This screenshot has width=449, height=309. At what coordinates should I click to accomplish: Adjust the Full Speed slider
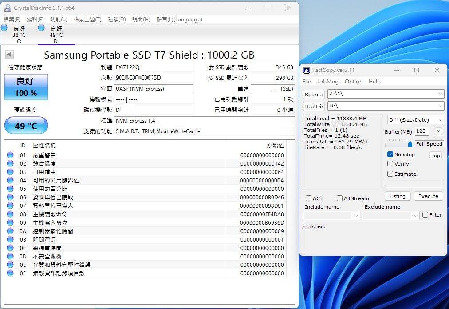[x=410, y=144]
